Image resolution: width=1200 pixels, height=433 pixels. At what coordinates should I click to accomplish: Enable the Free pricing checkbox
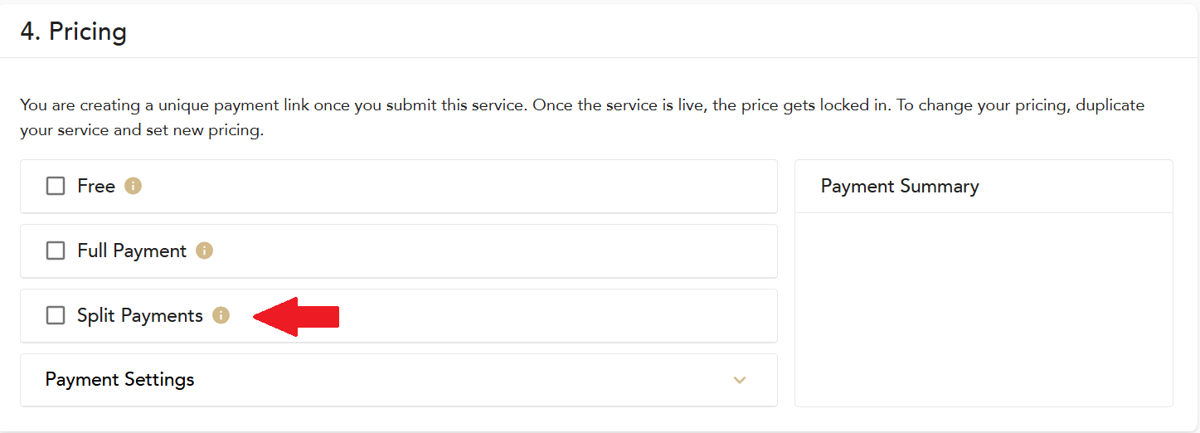click(56, 186)
